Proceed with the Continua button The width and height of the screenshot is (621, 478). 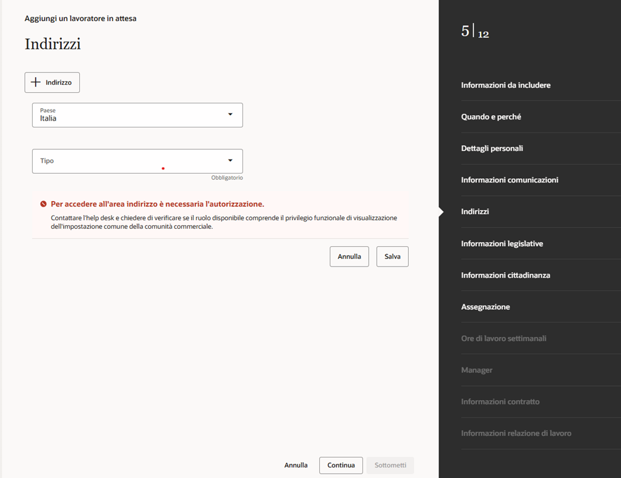pos(341,466)
